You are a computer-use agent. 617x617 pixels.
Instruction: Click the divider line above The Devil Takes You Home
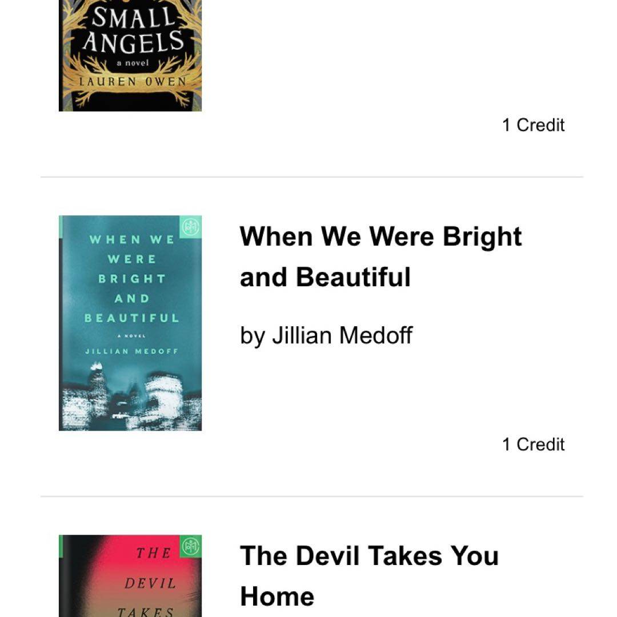311,496
